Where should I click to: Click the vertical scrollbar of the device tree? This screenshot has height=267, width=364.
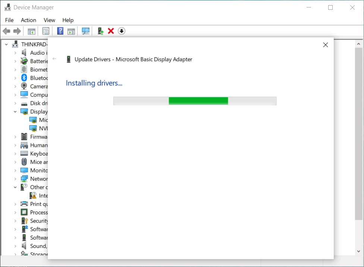(359, 131)
